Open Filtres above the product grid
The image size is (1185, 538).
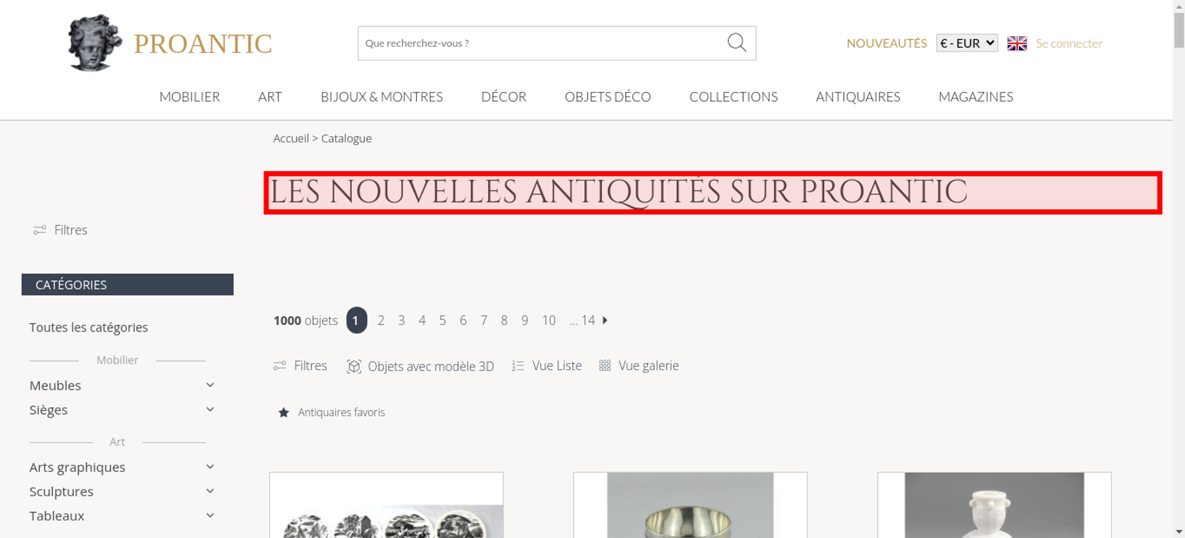(300, 366)
